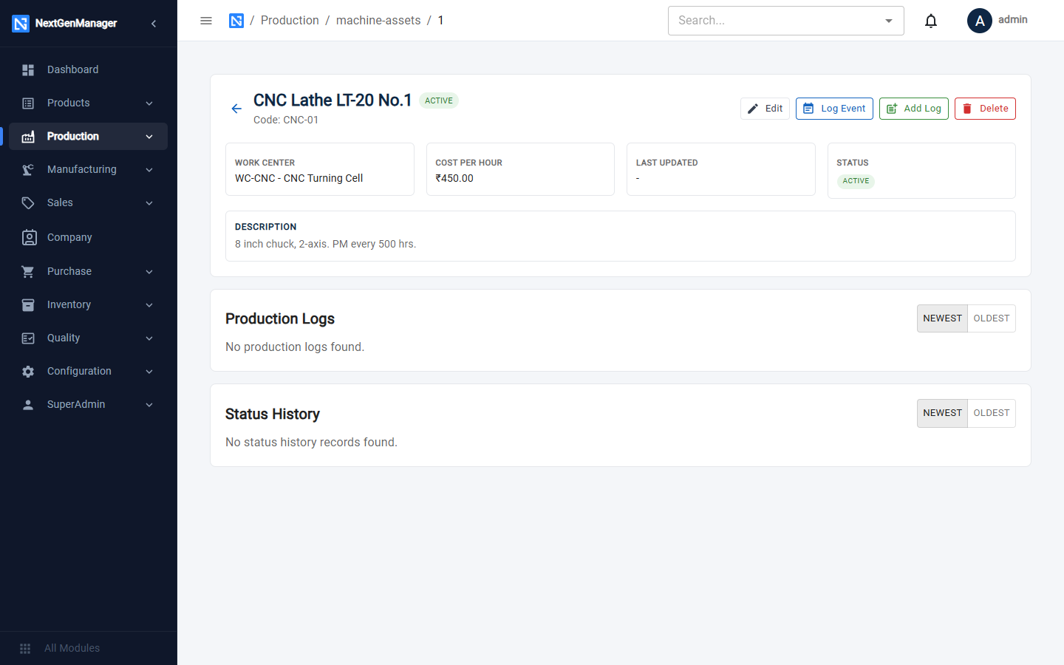
Task: Open All Modules grid icon
Action: 25,648
